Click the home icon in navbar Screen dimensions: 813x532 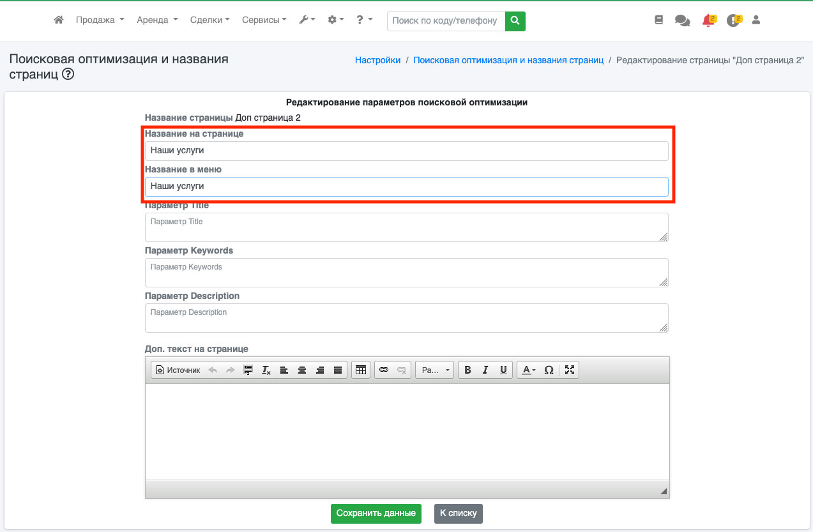[59, 20]
